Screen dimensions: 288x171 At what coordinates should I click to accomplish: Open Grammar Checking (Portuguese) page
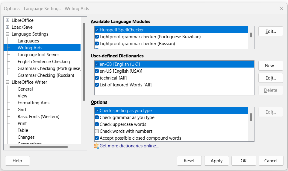pyautogui.click(x=49, y=68)
